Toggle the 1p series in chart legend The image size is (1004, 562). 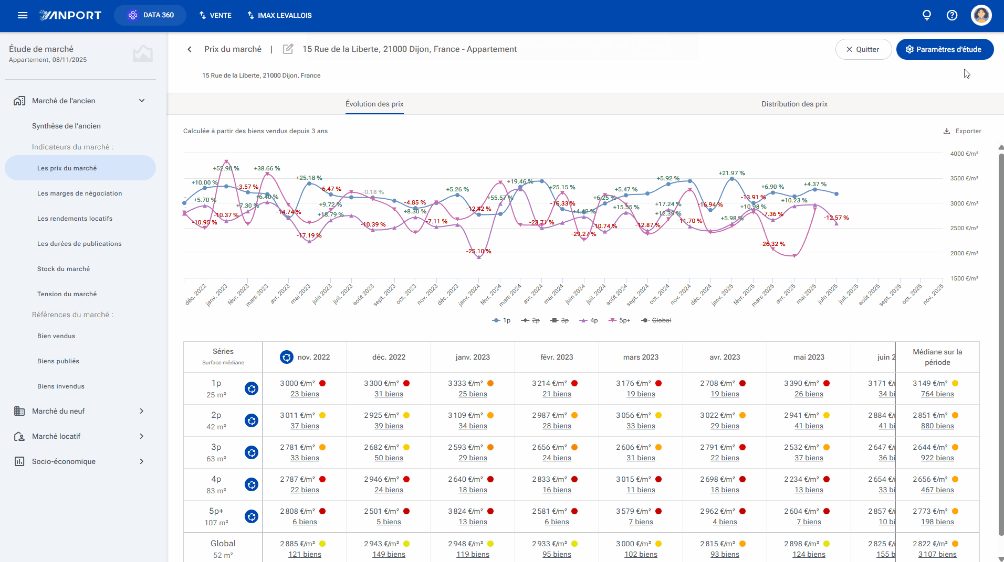501,320
